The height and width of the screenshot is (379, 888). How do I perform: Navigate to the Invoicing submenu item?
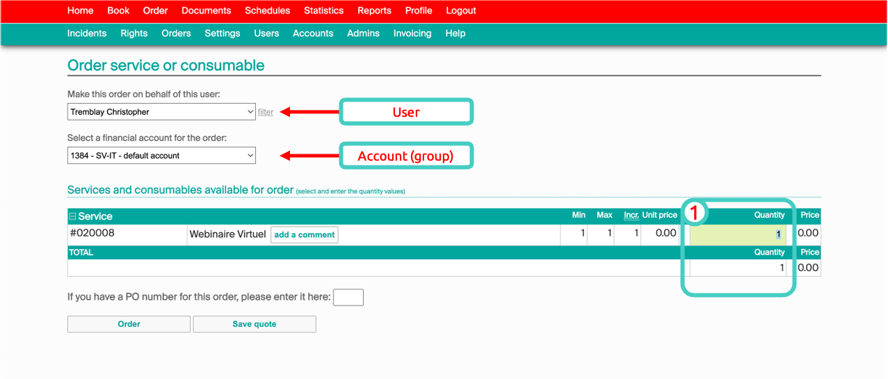pos(412,33)
